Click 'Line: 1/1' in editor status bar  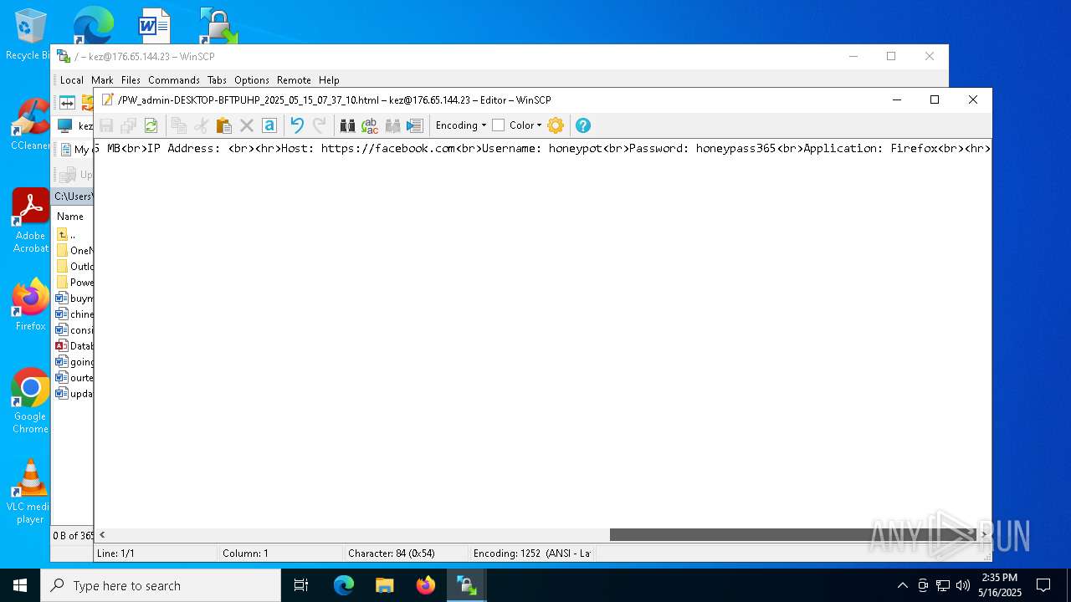pyautogui.click(x=115, y=554)
